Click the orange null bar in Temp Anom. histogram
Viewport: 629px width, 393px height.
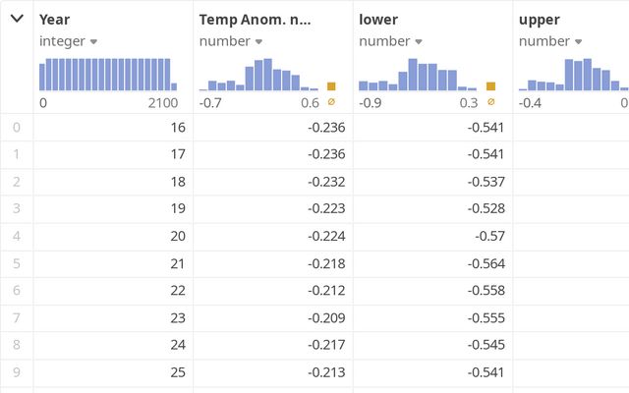point(331,86)
